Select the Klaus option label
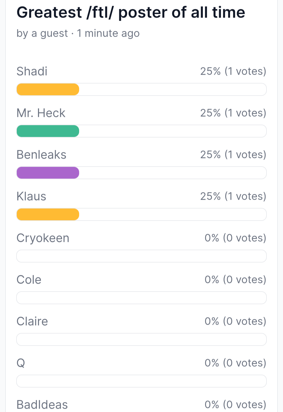Image resolution: width=283 pixels, height=412 pixels. 31,196
